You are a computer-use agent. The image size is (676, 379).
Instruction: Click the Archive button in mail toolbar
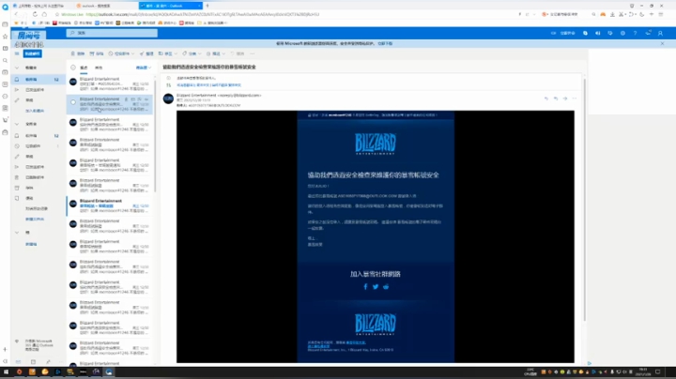pos(97,53)
